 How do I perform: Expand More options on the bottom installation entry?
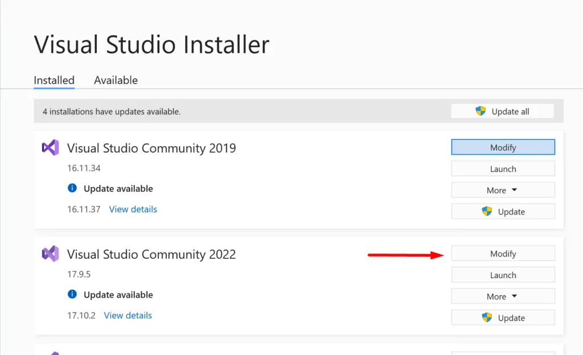click(503, 353)
